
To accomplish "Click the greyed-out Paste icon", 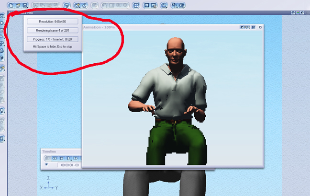I will (49, 5).
